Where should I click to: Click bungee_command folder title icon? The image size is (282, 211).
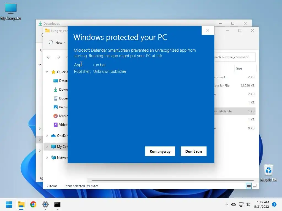tap(47, 30)
